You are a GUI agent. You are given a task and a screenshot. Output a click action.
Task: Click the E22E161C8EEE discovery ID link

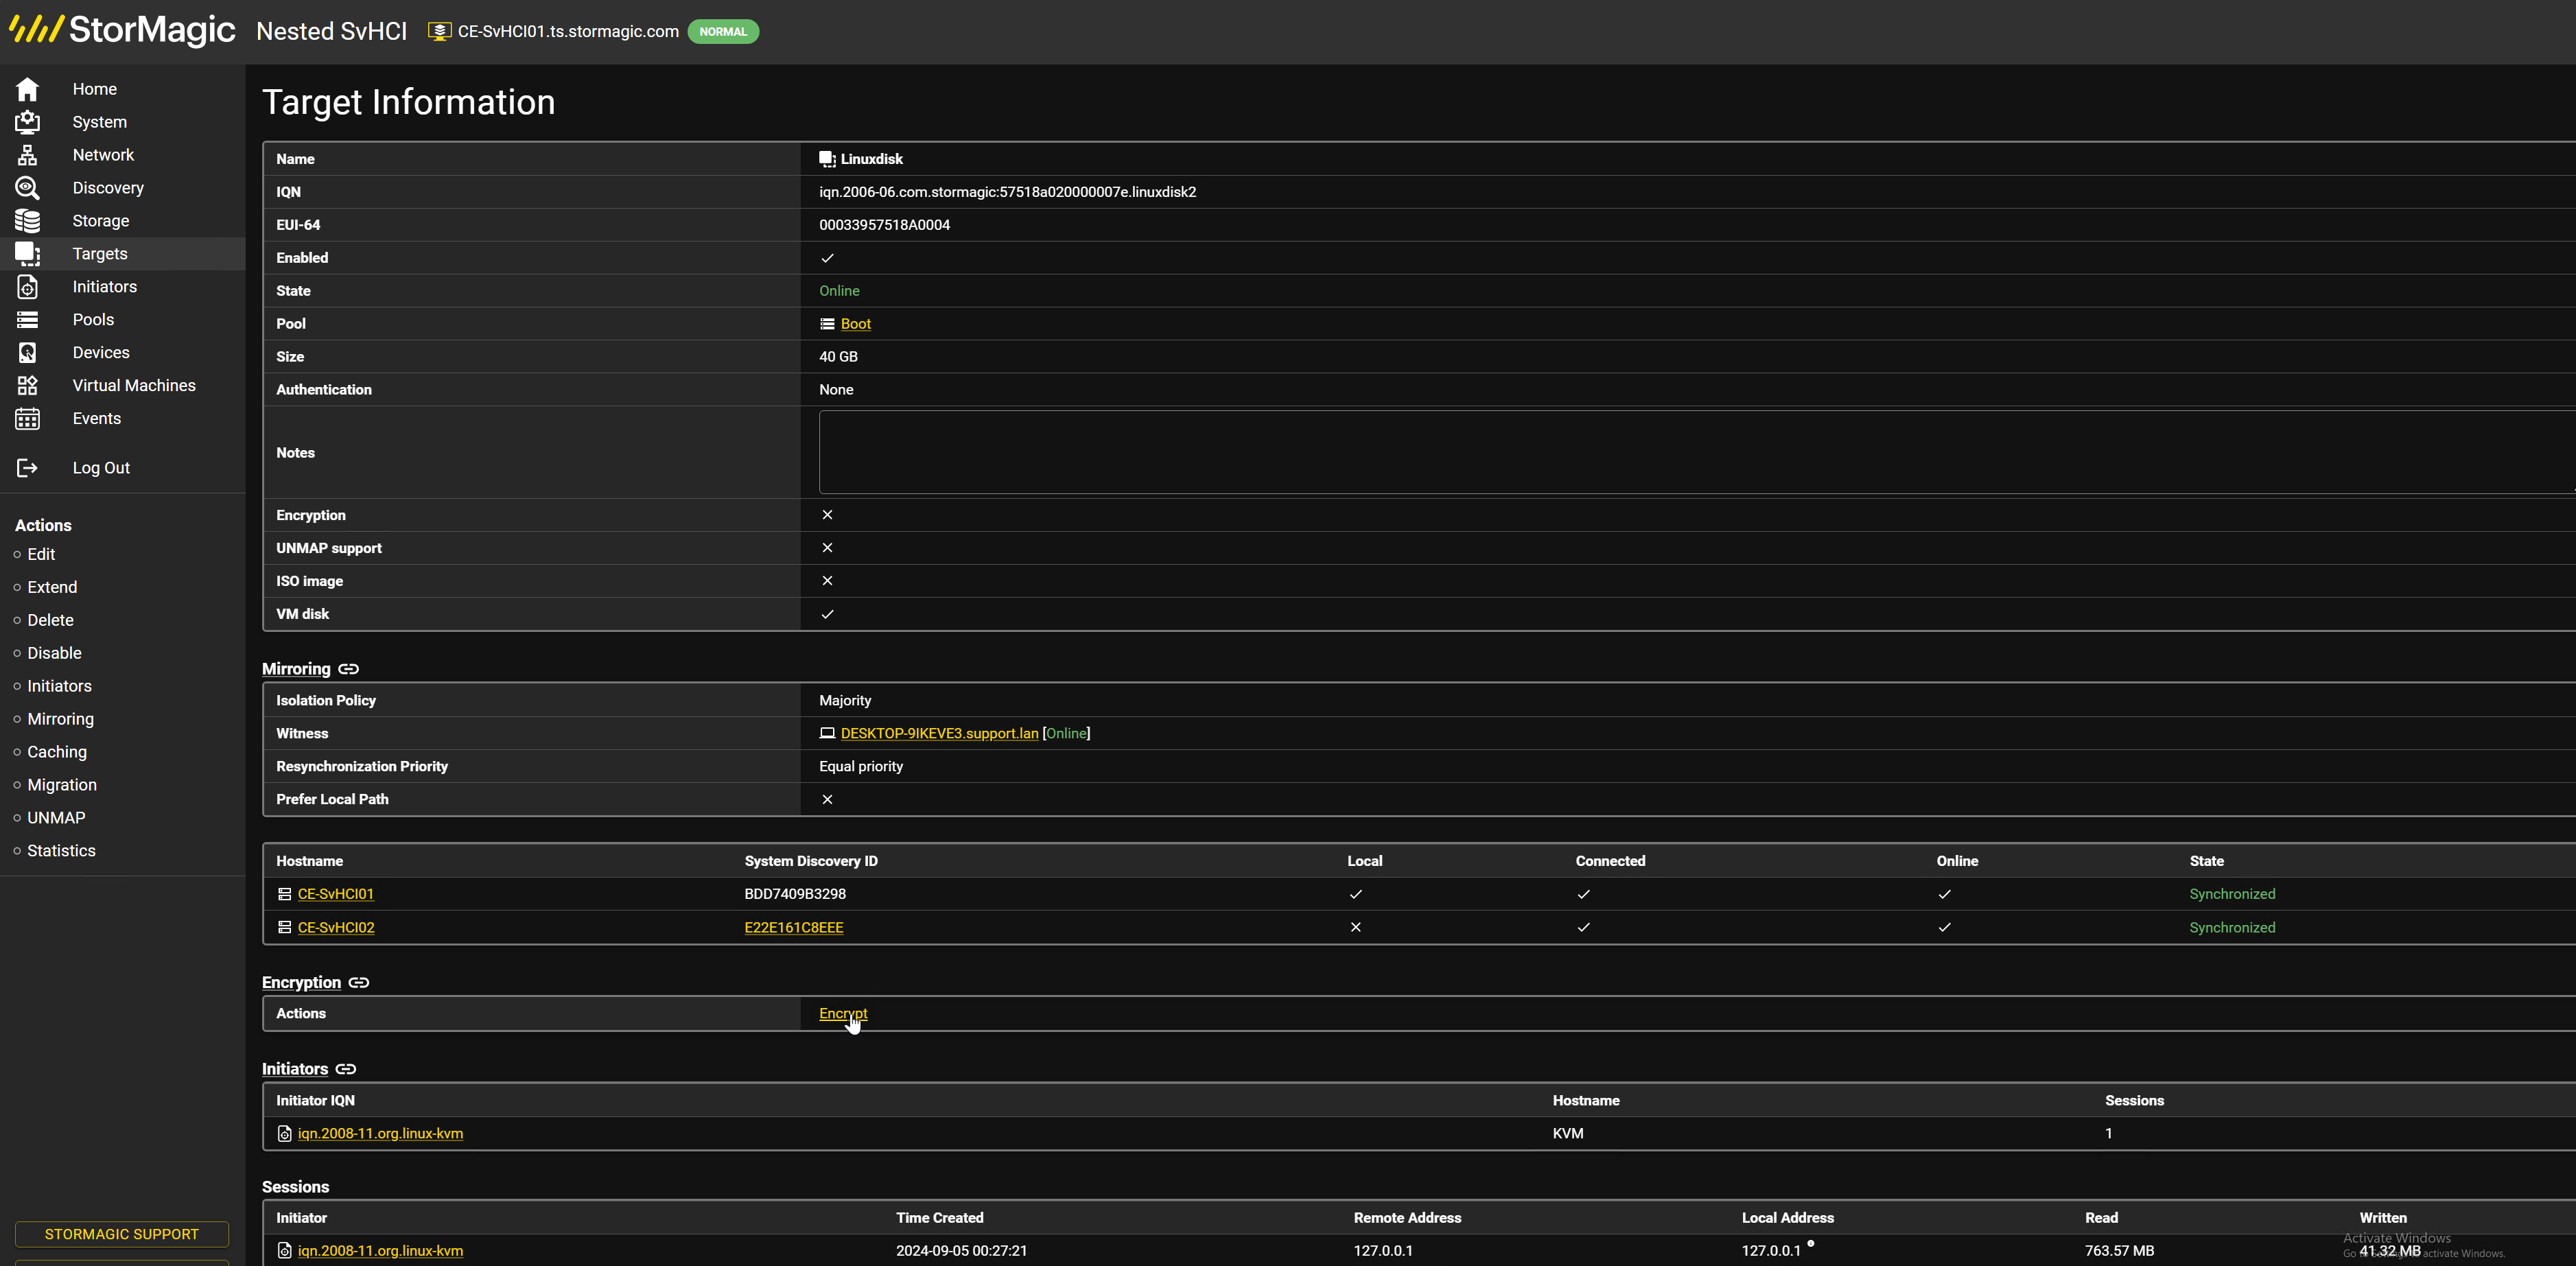[x=794, y=928]
